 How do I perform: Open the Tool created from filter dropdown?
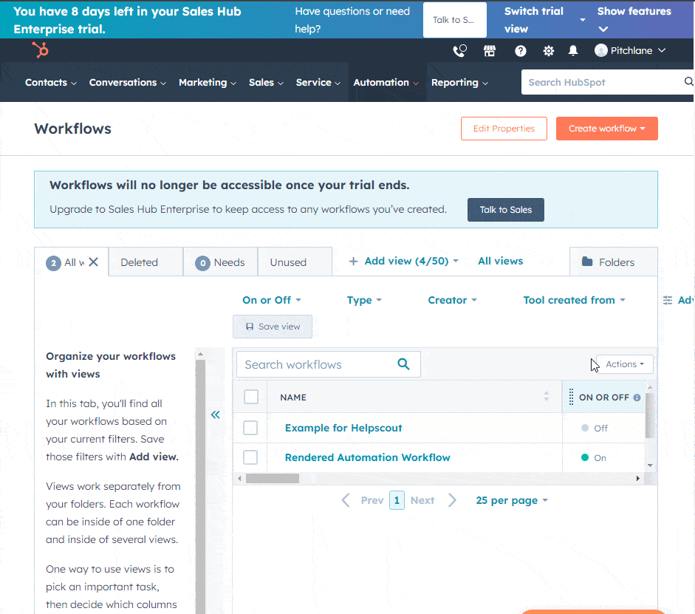click(574, 300)
